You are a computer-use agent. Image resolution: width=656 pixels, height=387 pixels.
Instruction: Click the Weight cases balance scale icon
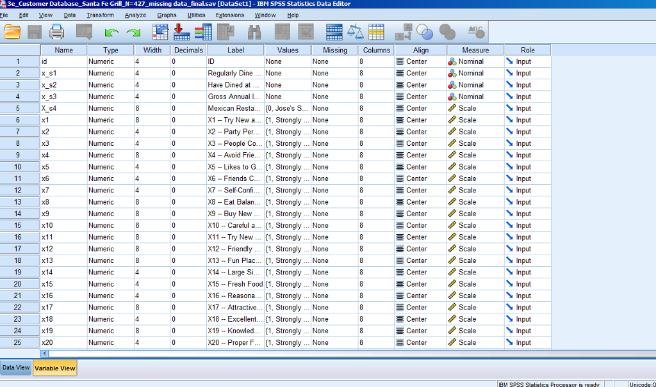[x=355, y=32]
